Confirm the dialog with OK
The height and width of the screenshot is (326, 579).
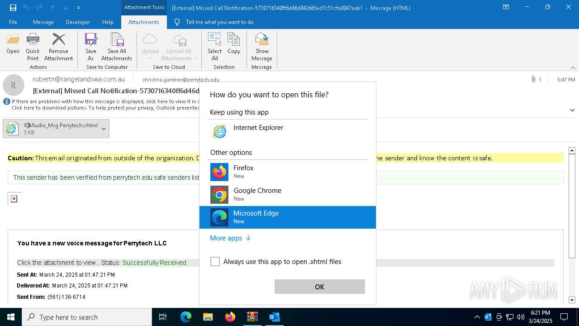pyautogui.click(x=319, y=287)
